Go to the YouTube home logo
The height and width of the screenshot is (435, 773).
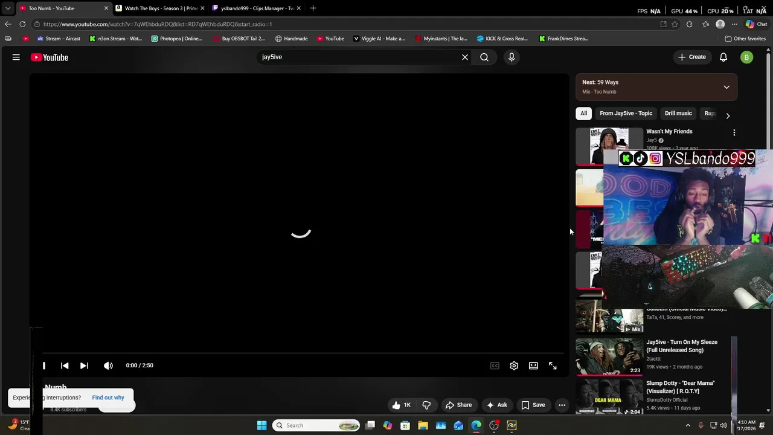pos(50,57)
